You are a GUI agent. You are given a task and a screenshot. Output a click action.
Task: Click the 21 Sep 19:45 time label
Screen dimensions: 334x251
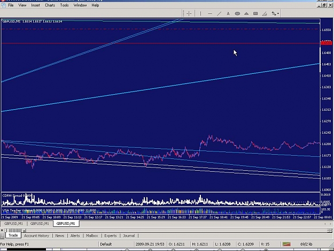click(239, 217)
